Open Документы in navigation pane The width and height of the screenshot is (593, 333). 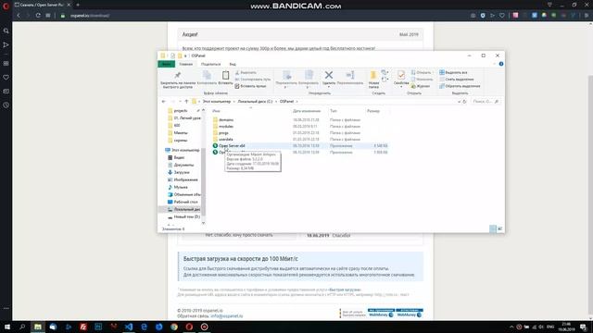(x=183, y=165)
